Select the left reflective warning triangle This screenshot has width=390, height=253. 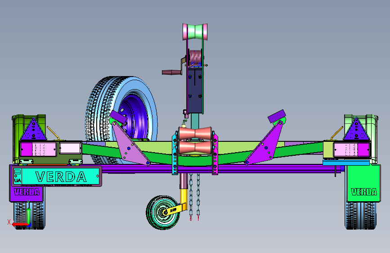[x=33, y=130]
